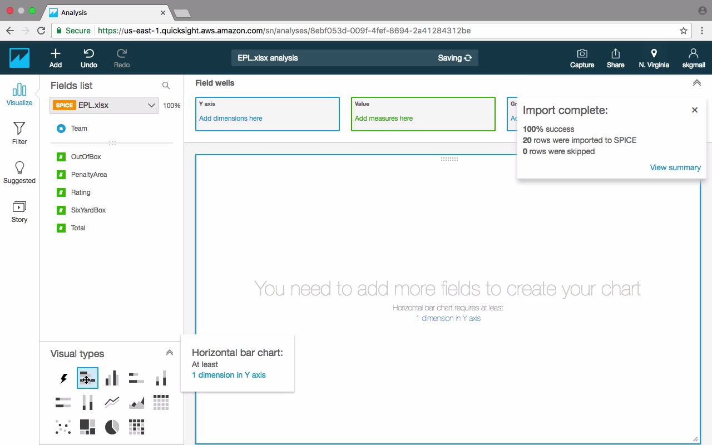Open the Share menu
The image size is (712, 445).
pyautogui.click(x=615, y=58)
